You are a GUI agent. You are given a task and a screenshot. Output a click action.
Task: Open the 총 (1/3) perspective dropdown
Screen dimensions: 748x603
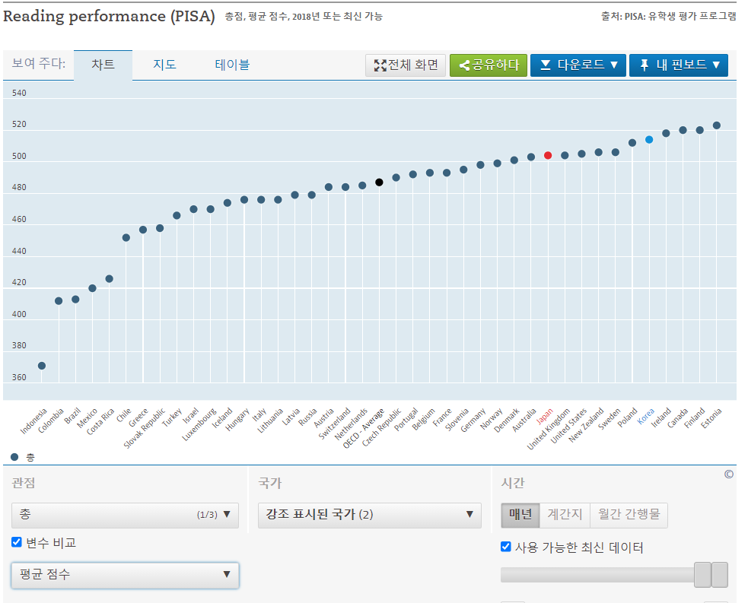pyautogui.click(x=125, y=515)
